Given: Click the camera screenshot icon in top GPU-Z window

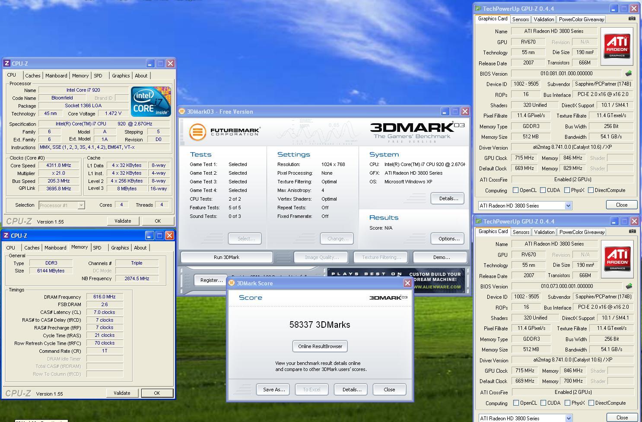Looking at the screenshot, I should point(632,19).
